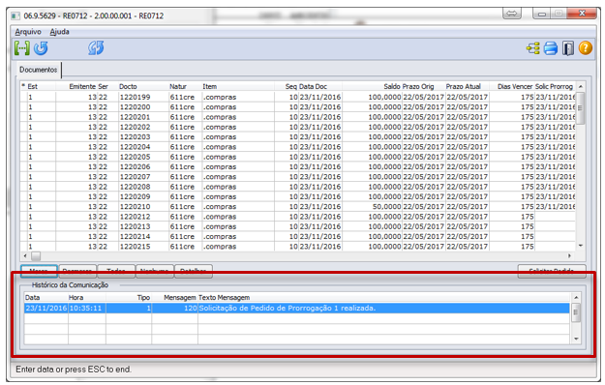Click the Hora column header in history
This screenshot has height=385, width=605.
76,298
